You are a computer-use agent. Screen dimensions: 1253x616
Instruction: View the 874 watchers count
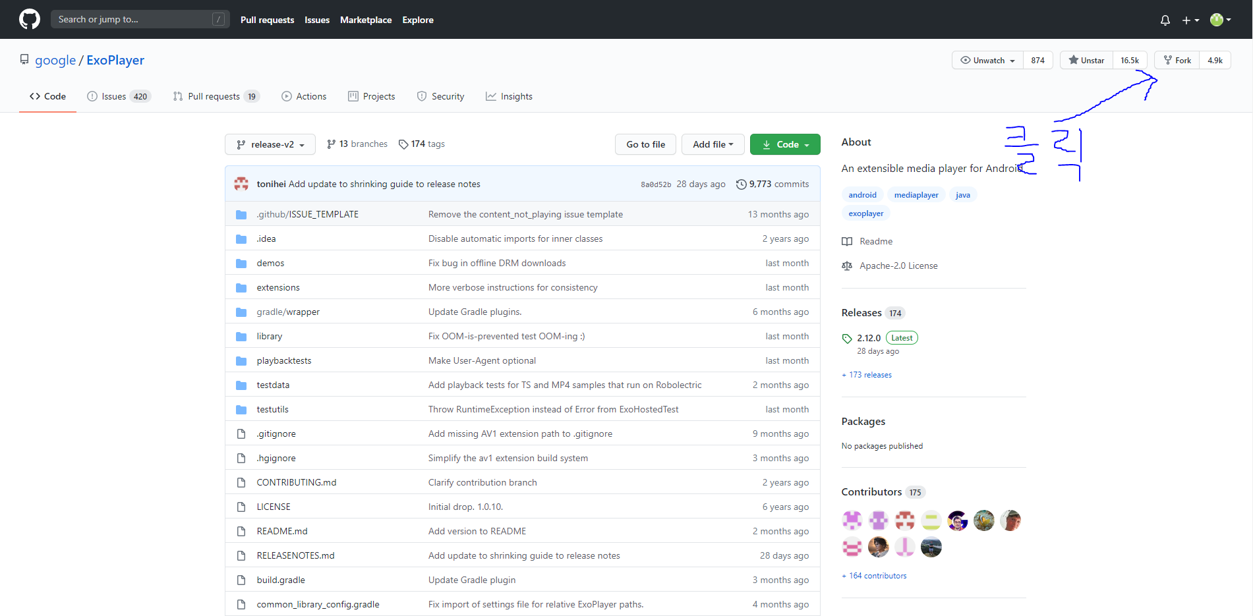[1038, 60]
